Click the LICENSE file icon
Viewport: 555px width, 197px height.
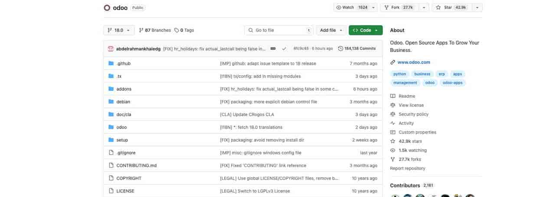coord(111,191)
